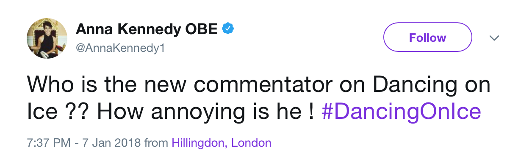Select the purple hashtag ending the tweet

(402, 112)
